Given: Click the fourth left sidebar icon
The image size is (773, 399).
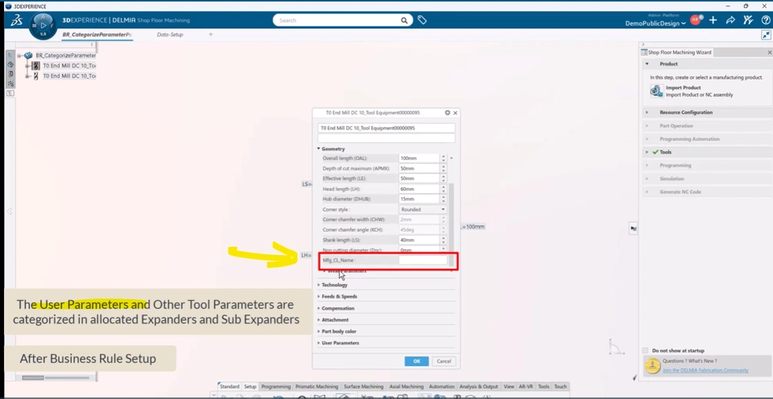Looking at the screenshot, I should (x=10, y=83).
